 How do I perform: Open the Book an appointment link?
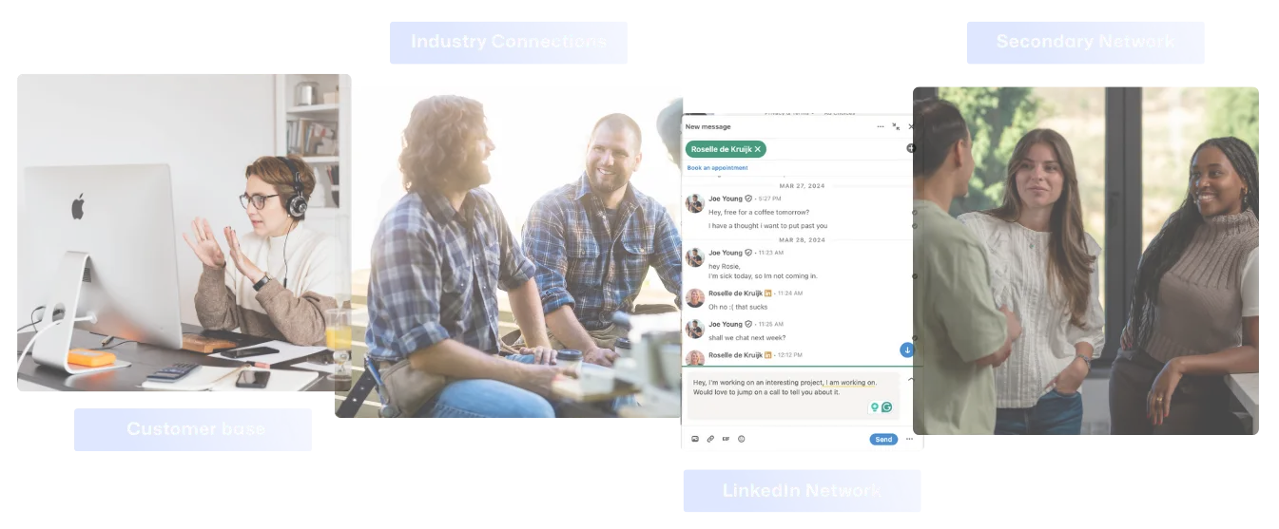pyautogui.click(x=717, y=168)
